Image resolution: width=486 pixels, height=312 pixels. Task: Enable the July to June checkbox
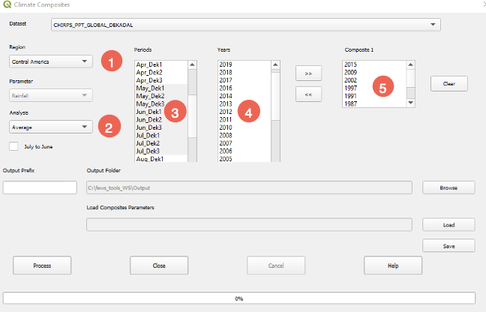[13, 146]
